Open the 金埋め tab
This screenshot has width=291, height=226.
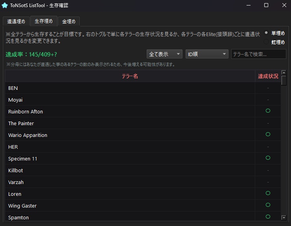coord(69,21)
